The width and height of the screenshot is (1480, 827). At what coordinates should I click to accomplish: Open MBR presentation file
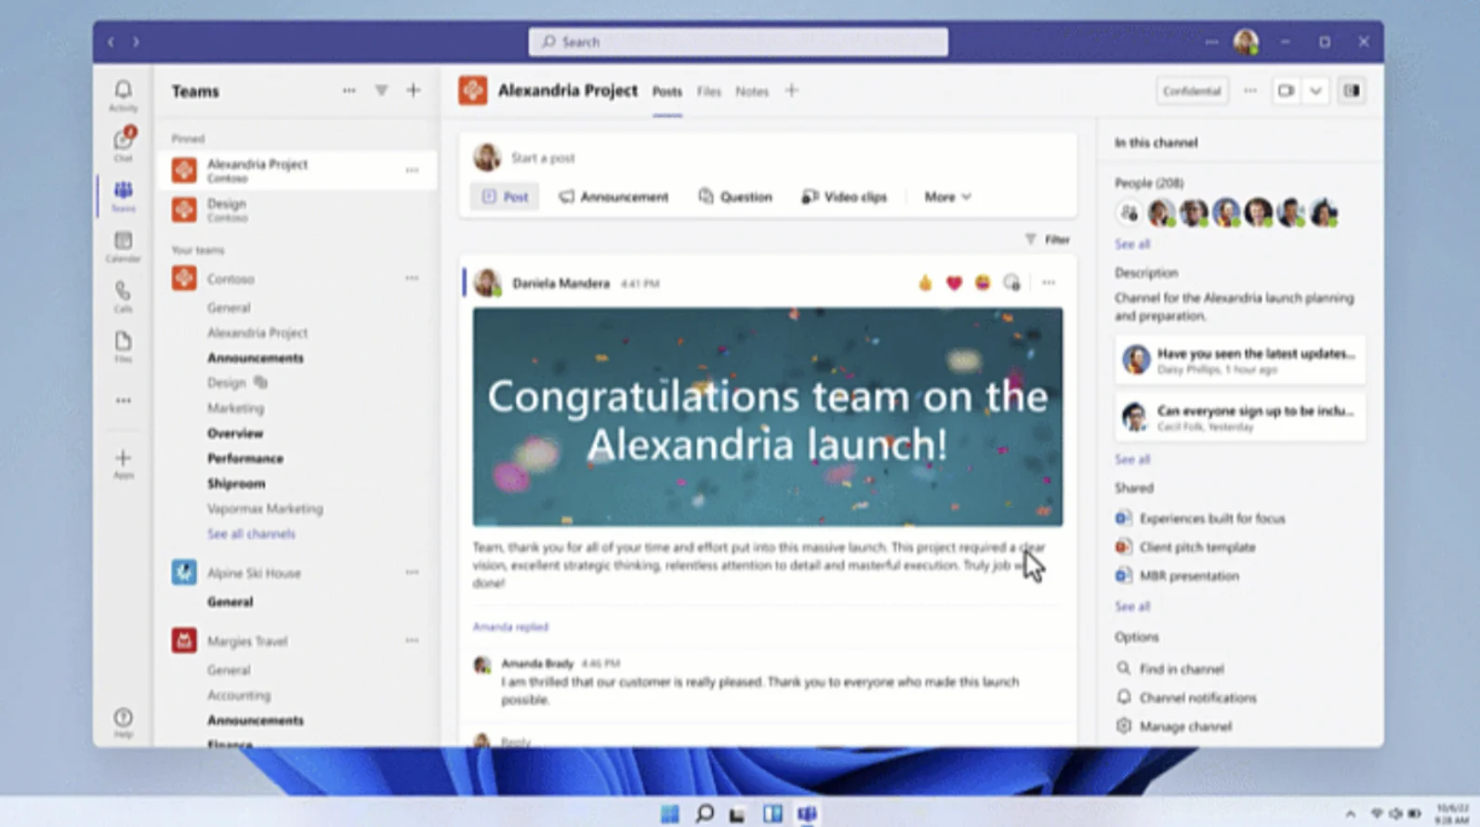(x=1178, y=576)
